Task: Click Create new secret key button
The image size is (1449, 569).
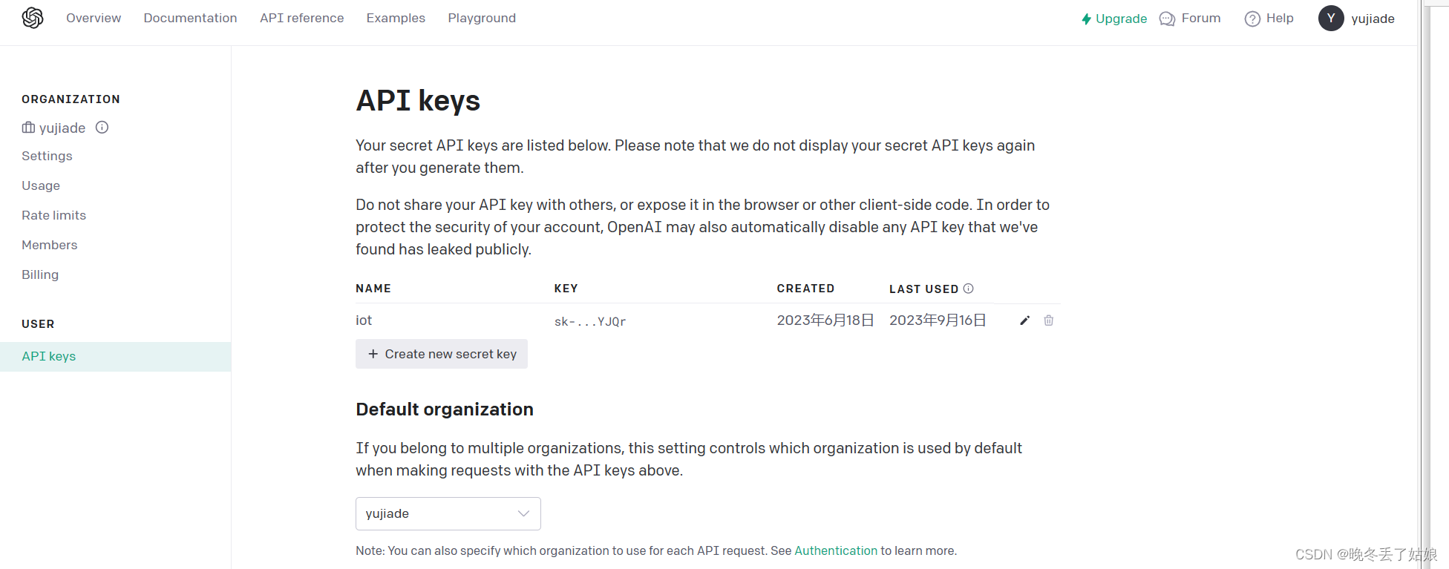Action: (x=442, y=354)
